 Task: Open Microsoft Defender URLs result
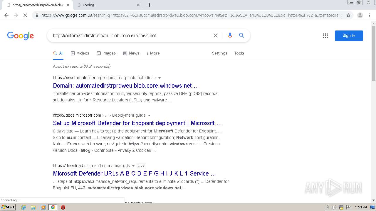(x=134, y=173)
